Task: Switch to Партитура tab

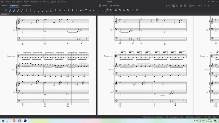Action: (x=14, y=6)
